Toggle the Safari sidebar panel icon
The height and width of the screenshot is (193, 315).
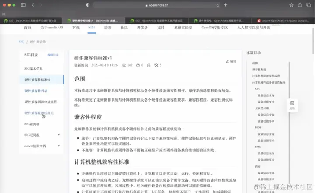tap(23, 5)
